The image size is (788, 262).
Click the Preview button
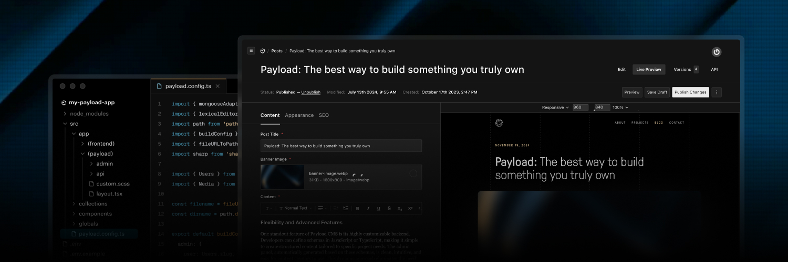632,92
